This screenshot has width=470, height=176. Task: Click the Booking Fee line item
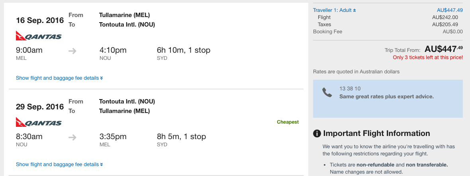tap(388, 32)
